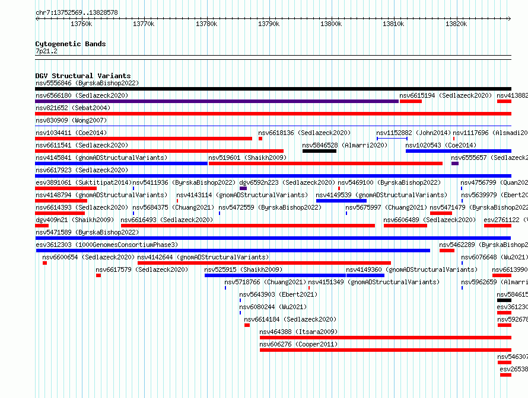528x398 pixels.
Task: Click nsv1152882 (John2014) variant label
Action: click(414, 133)
